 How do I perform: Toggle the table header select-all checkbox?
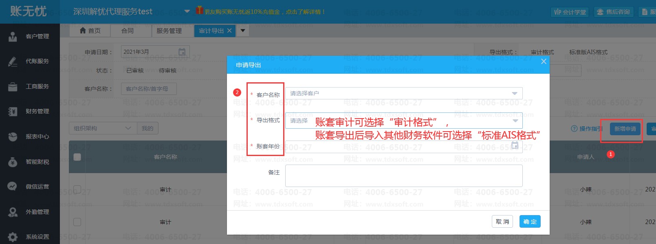coord(77,157)
